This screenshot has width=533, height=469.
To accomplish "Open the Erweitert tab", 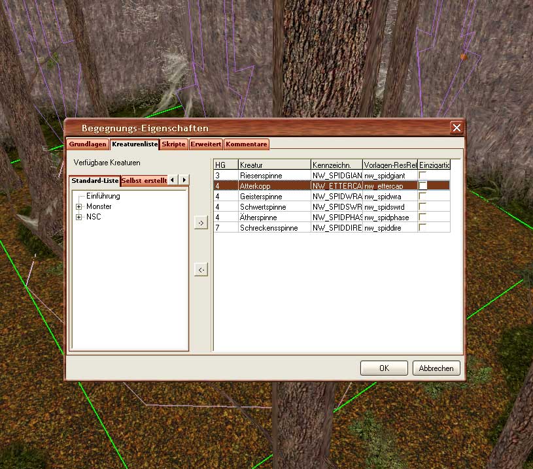I will click(206, 144).
